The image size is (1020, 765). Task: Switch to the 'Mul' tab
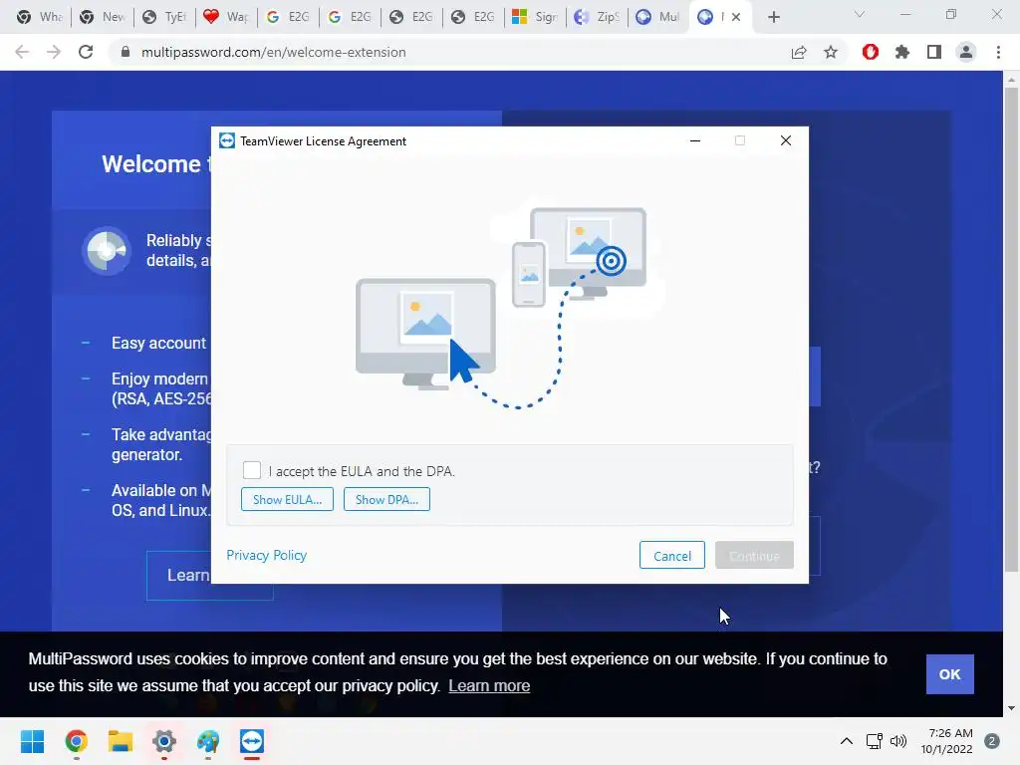[x=658, y=17]
